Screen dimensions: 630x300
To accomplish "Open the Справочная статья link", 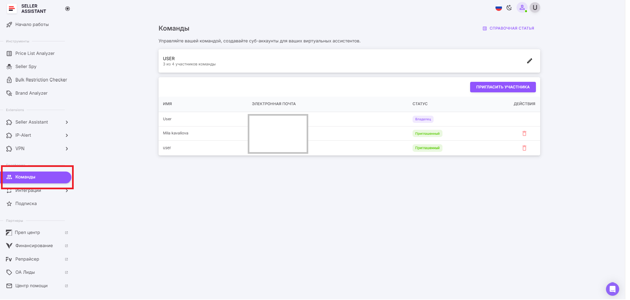I will [x=508, y=28].
